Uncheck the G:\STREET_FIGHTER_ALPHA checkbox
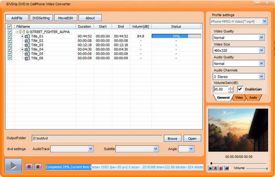275x177 pixels. (x=10, y=32)
